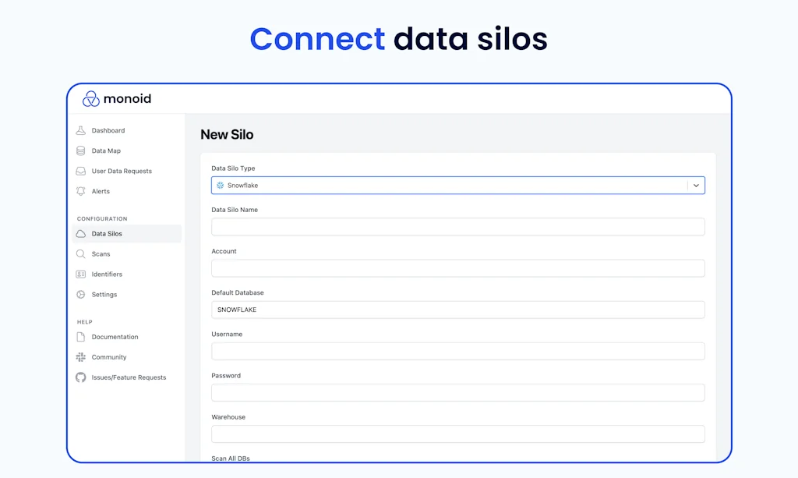Open the Documentation link
This screenshot has height=478, width=798.
[115, 337]
